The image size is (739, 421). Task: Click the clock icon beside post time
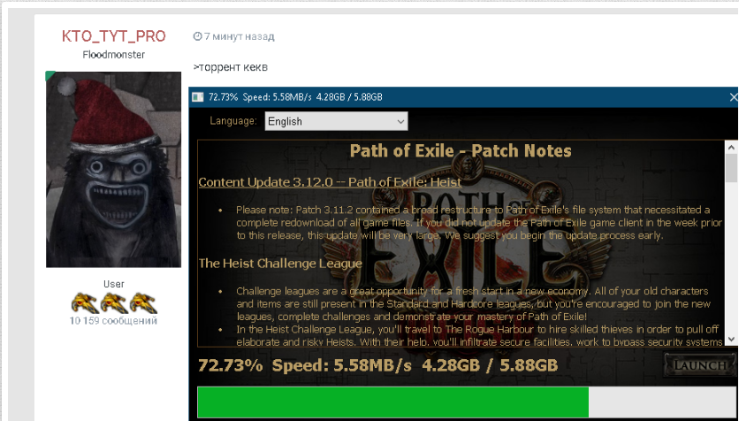point(197,36)
